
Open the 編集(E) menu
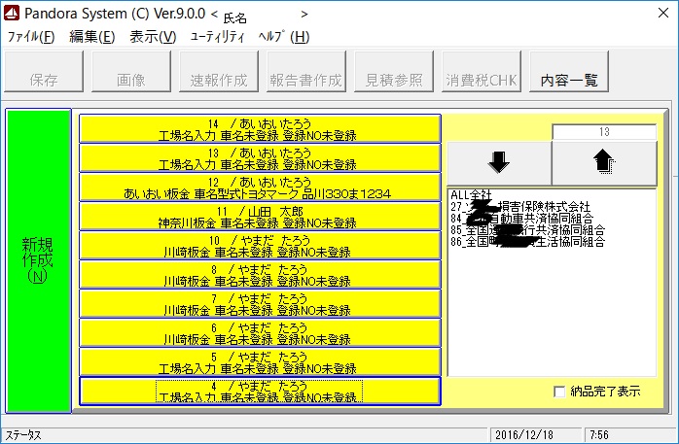pyautogui.click(x=91, y=37)
